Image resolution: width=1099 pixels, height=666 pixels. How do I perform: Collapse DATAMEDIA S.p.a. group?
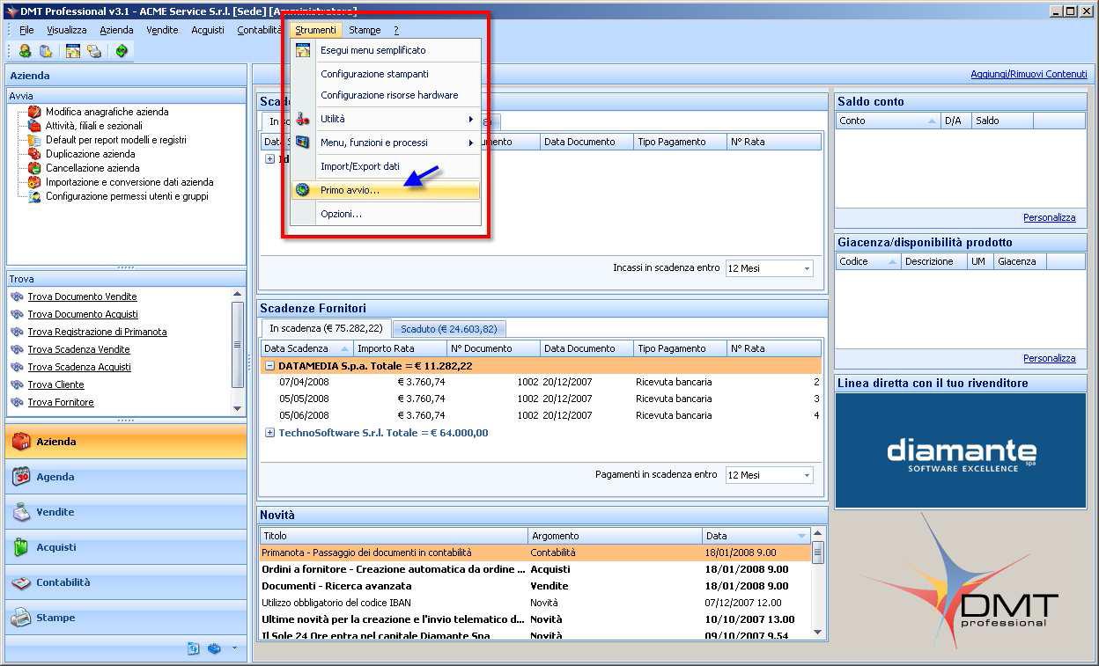[x=269, y=365]
